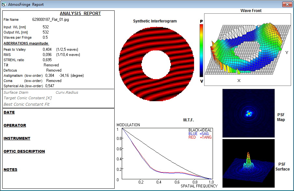The image size is (294, 191).
Task: Click the Coma (low-order) label
Action: [23, 81]
